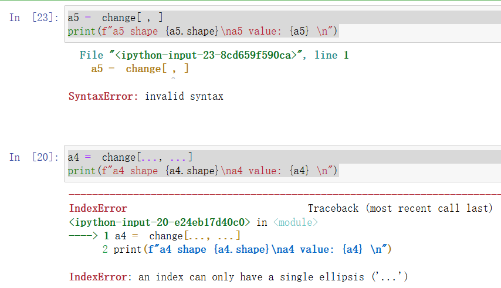
Task: Click the a5 print statement line in cell 23
Action: [x=202, y=31]
